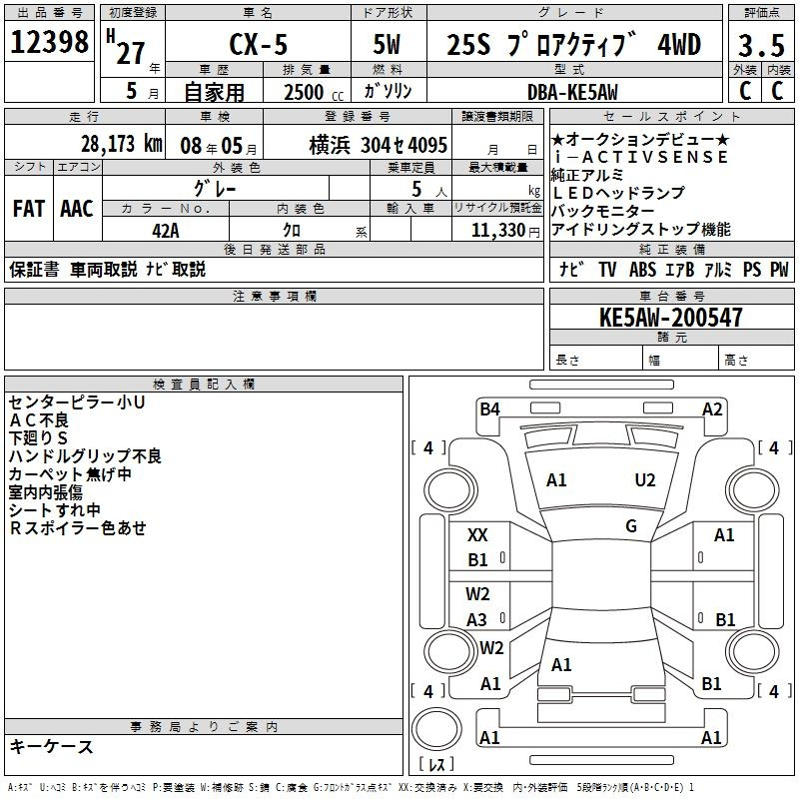Viewport: 799px width, 799px height.
Task: Select the car name CX-5
Action: coord(259,44)
